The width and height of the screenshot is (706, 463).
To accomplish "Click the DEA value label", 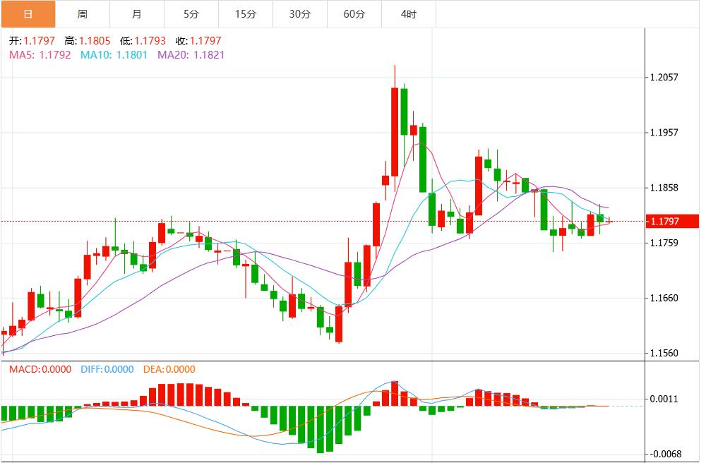I will tap(169, 369).
